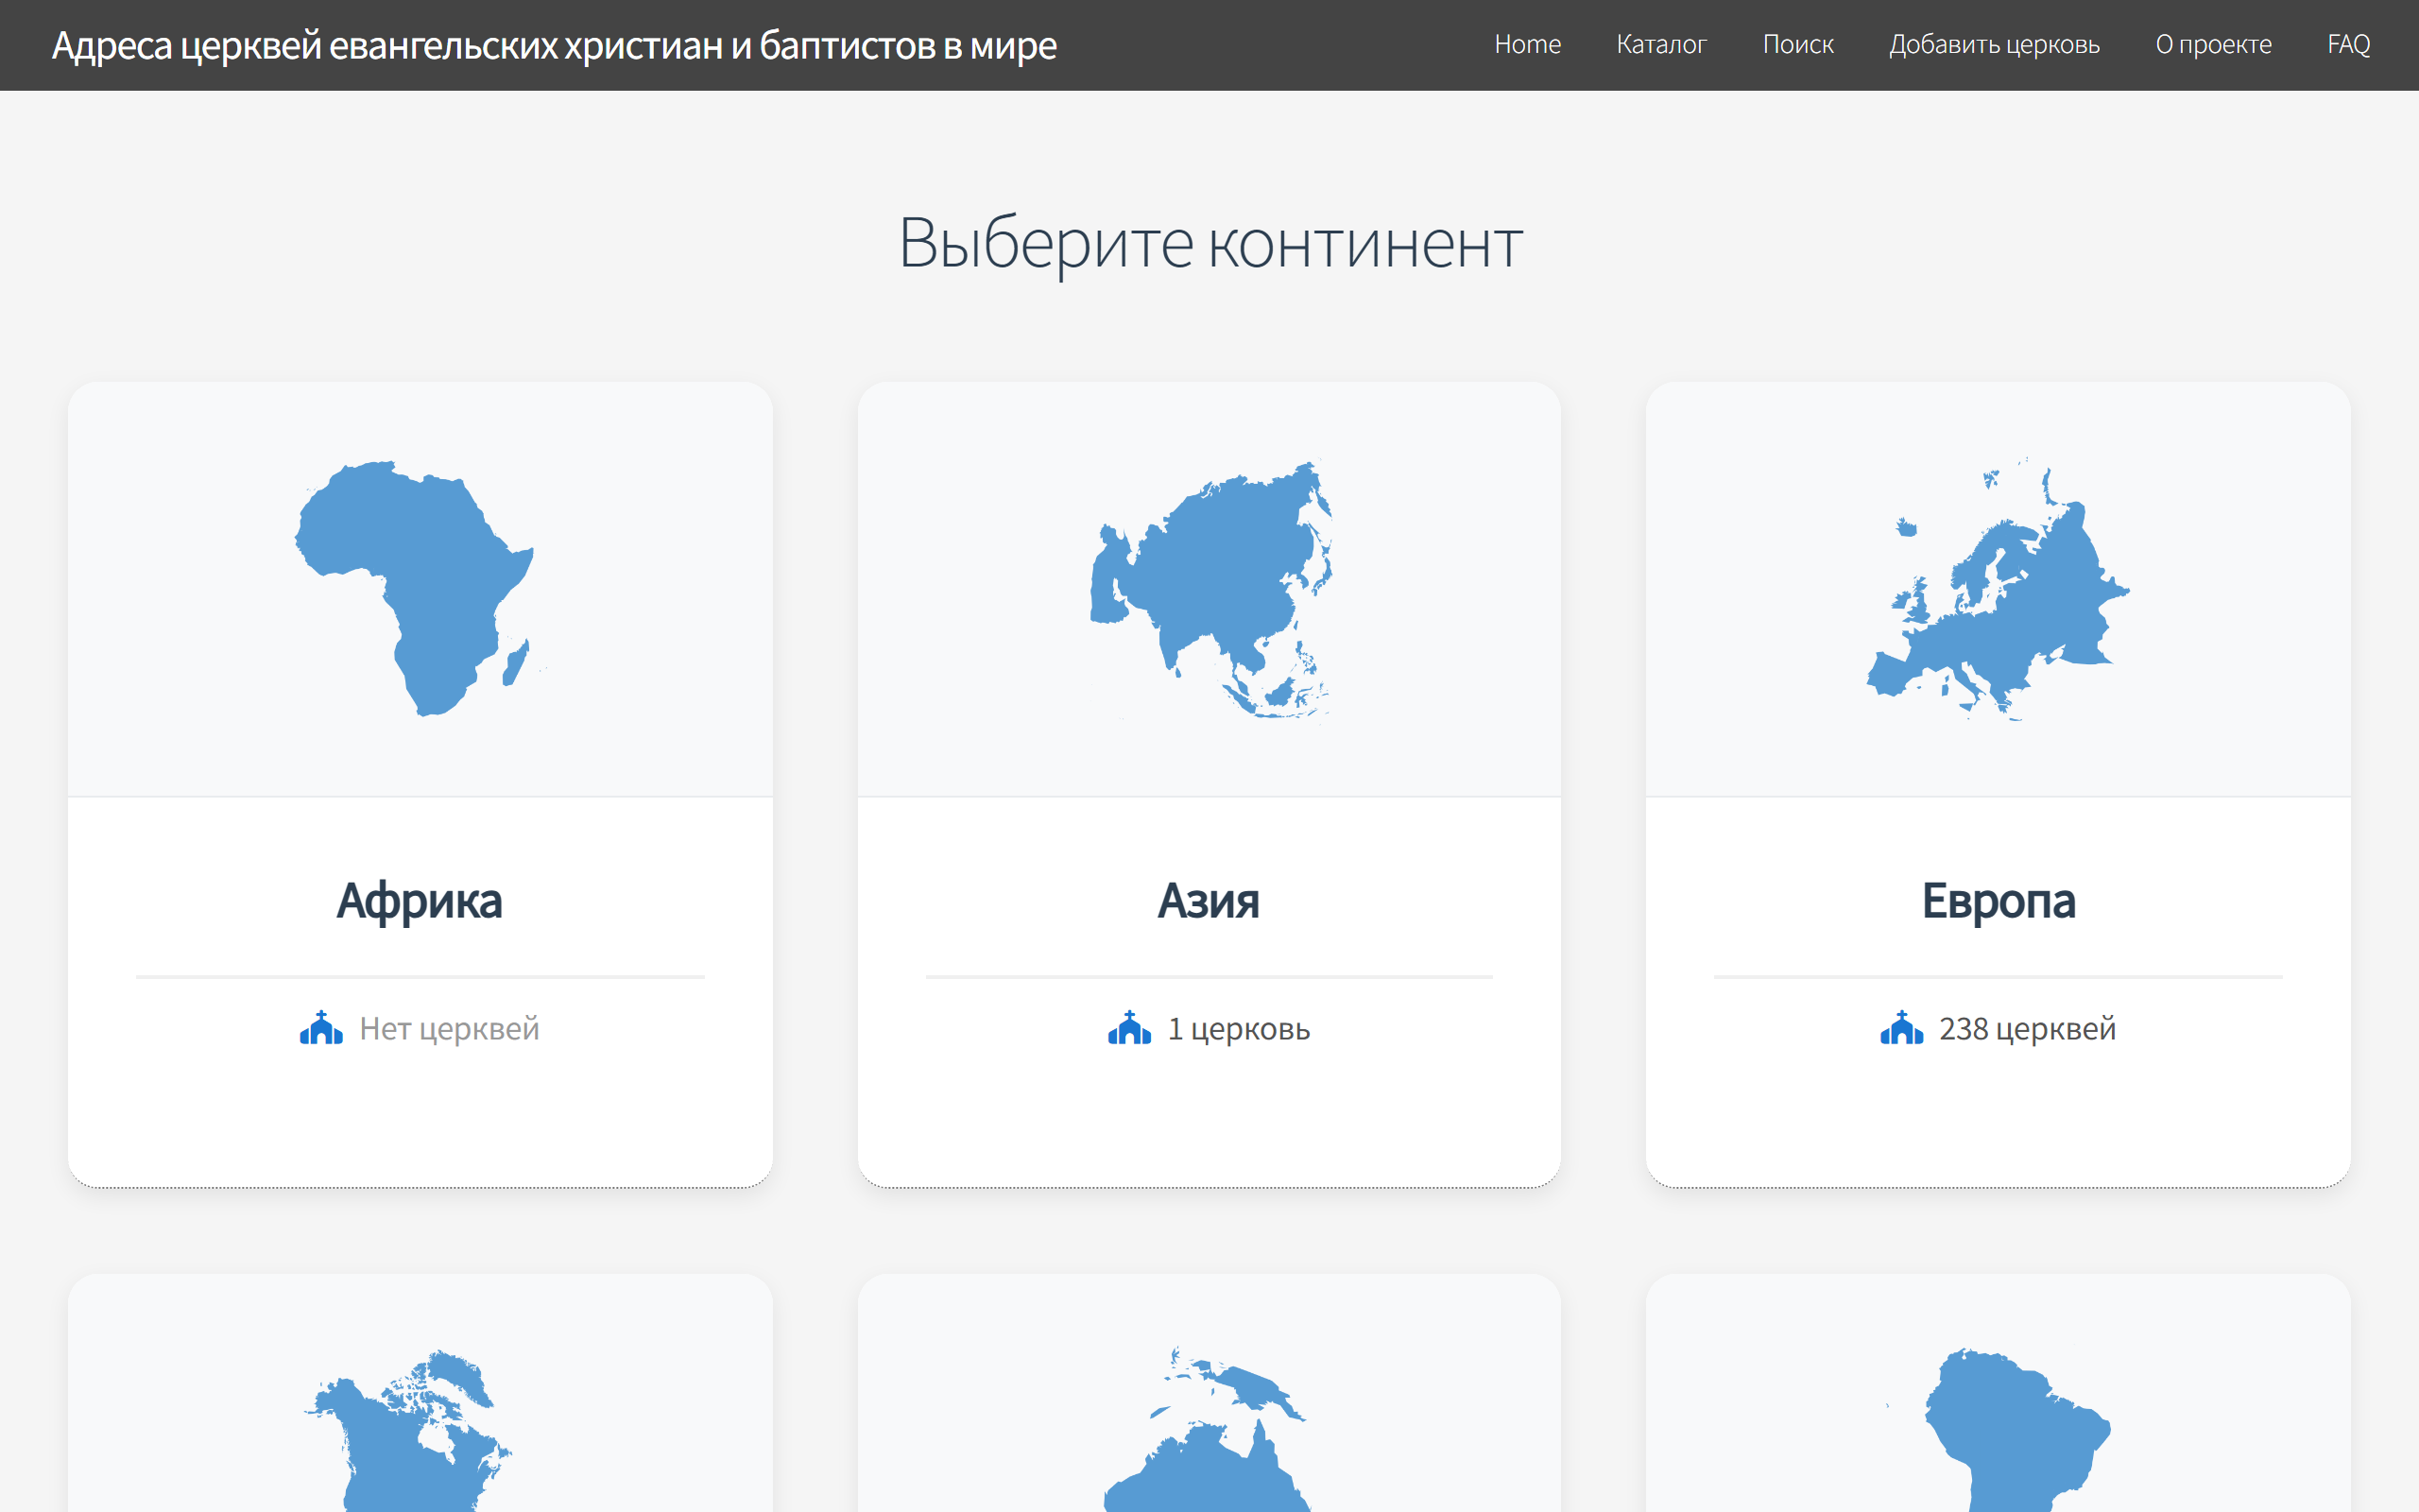2419x1512 pixels.
Task: Open the О проекте page
Action: pyautogui.click(x=2213, y=45)
